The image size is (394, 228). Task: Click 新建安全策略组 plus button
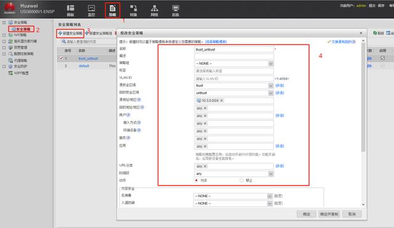98,33
